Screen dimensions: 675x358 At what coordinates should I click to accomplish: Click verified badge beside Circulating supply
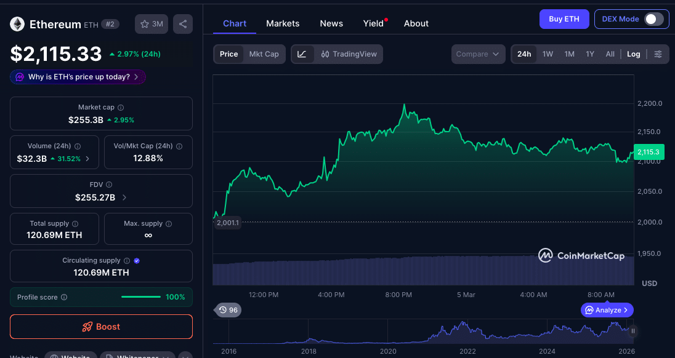[137, 261]
